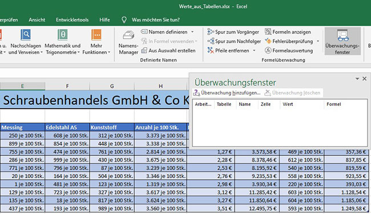Close the Überwachungsfenster pane

pos(364,79)
